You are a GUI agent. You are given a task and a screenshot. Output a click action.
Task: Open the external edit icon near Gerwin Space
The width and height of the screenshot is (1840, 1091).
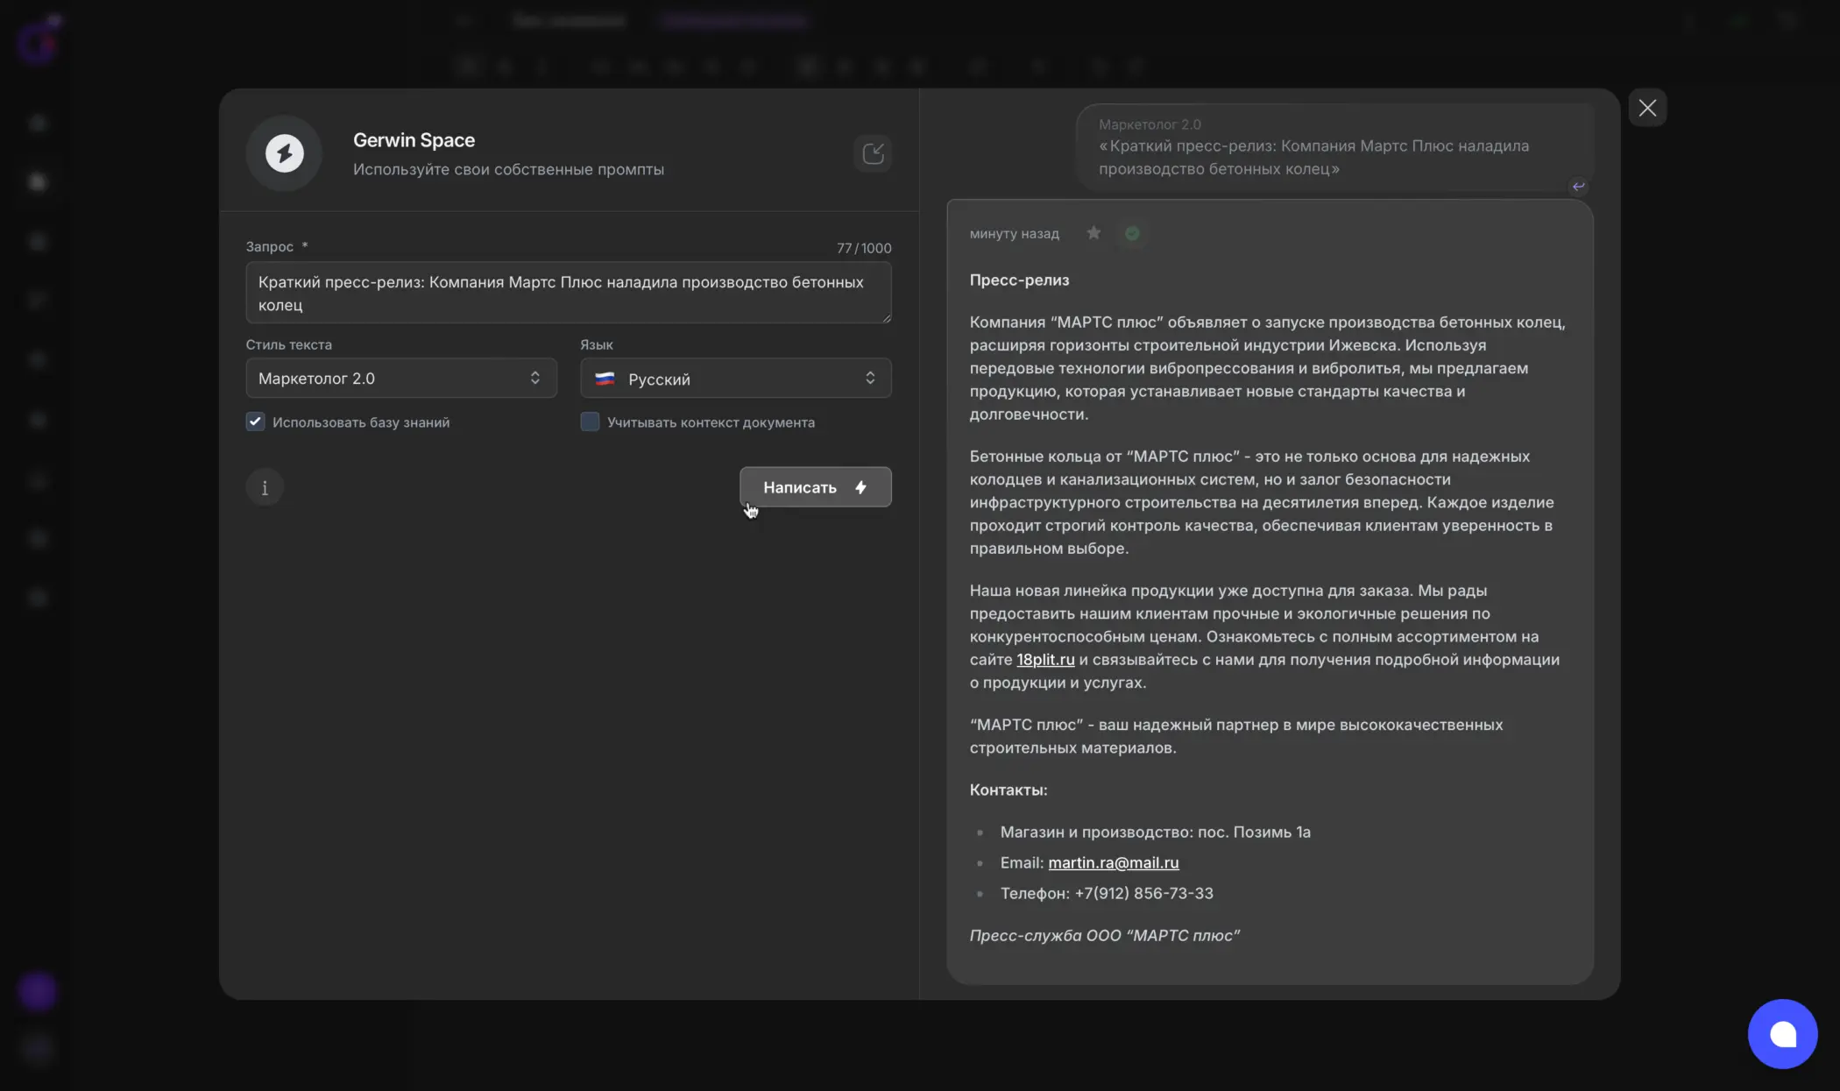[x=873, y=153]
